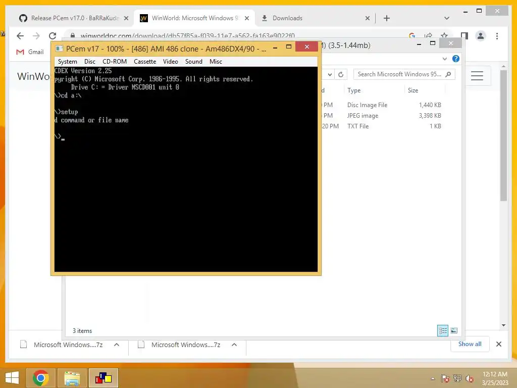
Task: Click the Google icon in address bar
Action: [x=412, y=36]
